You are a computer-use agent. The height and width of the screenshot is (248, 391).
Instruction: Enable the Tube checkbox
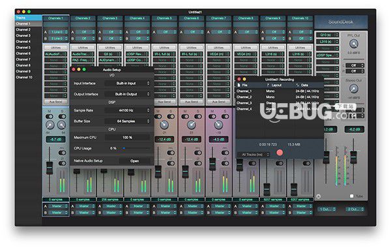[x=352, y=196]
